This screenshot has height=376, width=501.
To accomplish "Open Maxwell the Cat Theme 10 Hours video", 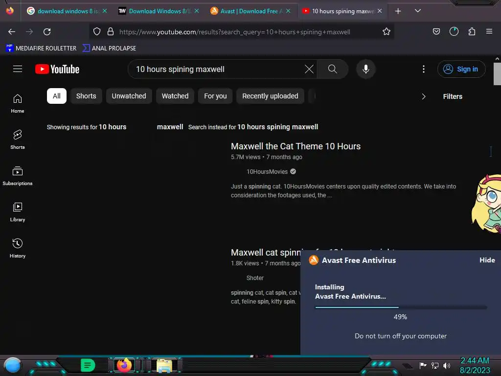I will pyautogui.click(x=296, y=146).
